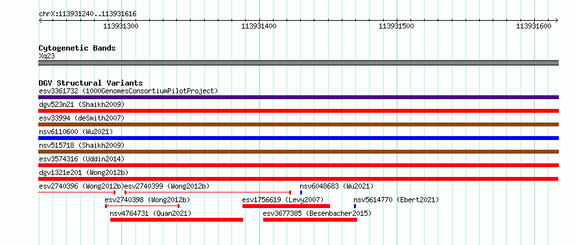
Task: Click the thin esv2740396 variant line
Action: click(77, 192)
